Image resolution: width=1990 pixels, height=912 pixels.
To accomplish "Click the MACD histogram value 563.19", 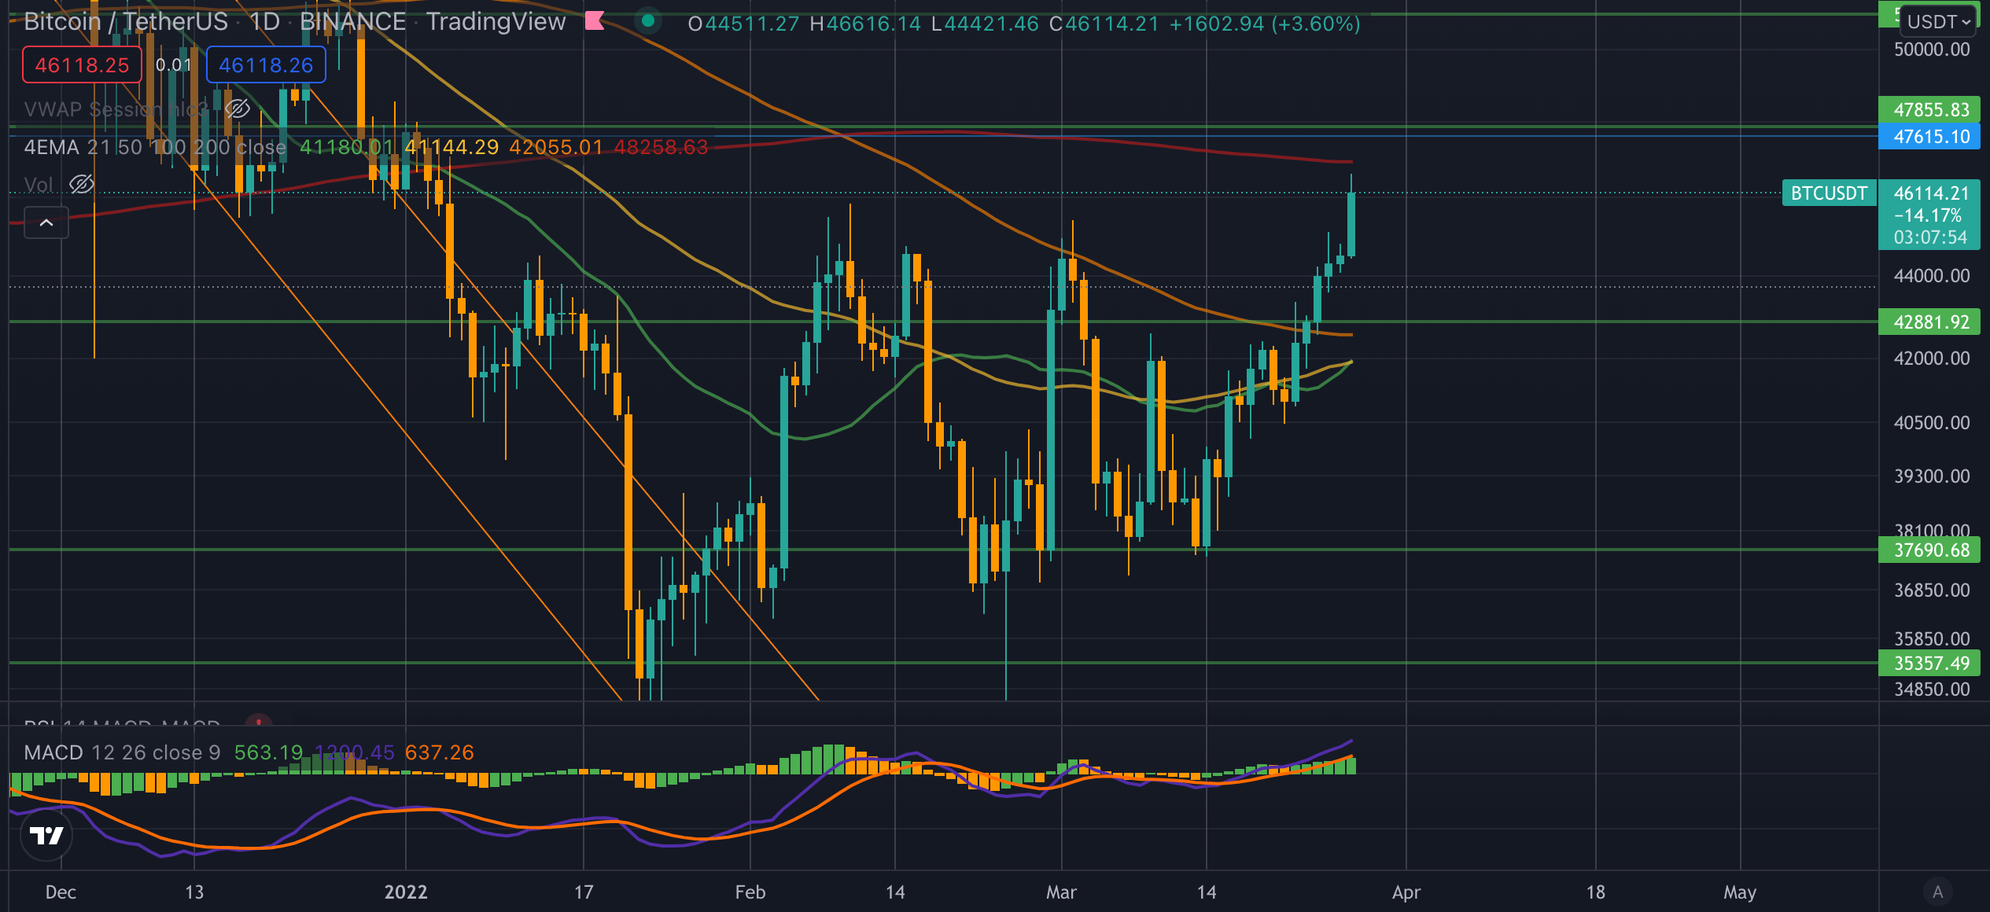I will [268, 752].
